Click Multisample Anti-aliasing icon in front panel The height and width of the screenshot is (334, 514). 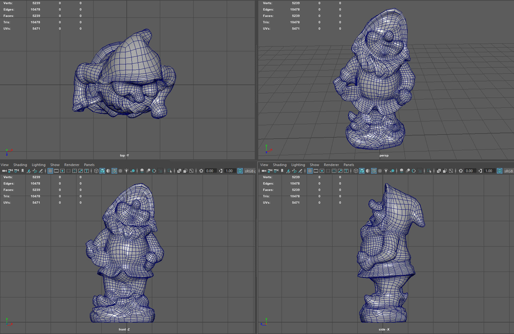coord(154,171)
